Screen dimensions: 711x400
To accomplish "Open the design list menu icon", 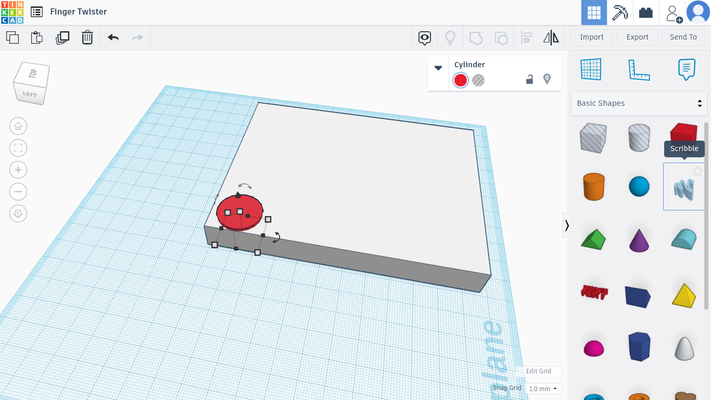I will click(36, 12).
